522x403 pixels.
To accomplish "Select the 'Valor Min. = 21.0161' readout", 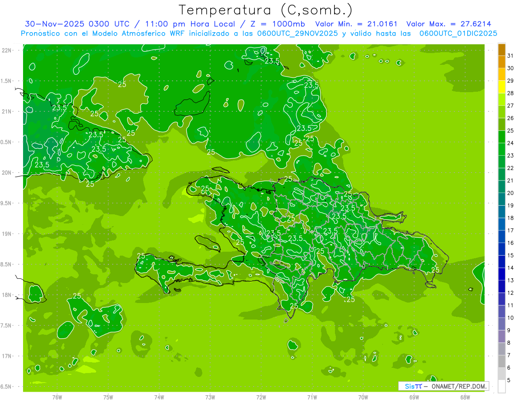I will click(356, 24).
